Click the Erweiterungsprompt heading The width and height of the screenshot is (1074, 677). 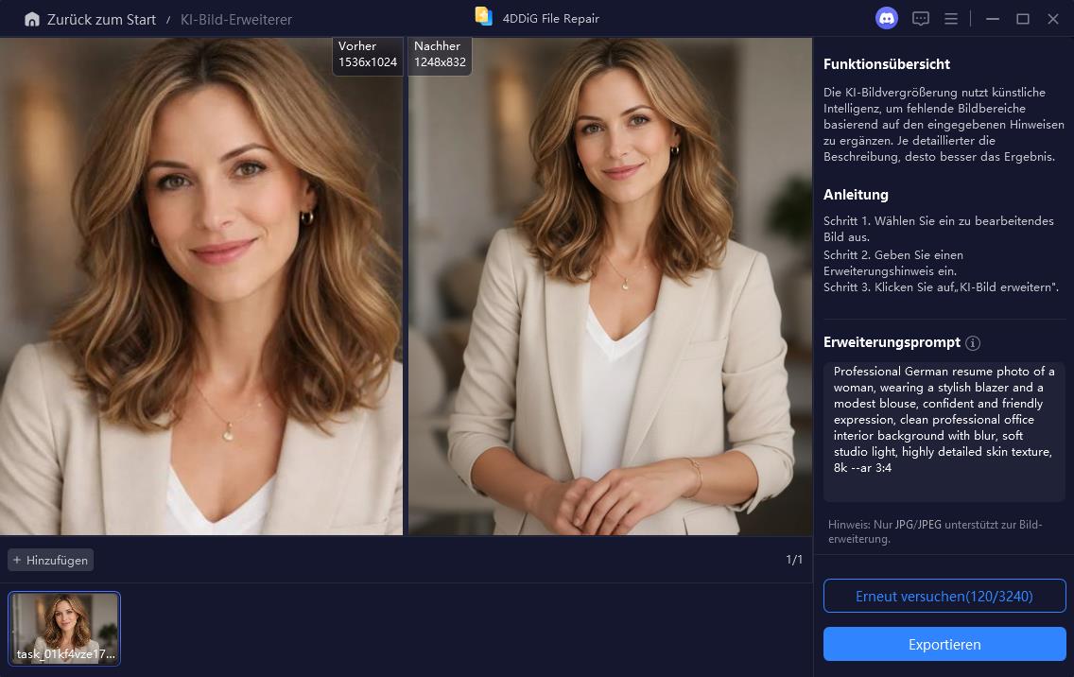tap(892, 342)
